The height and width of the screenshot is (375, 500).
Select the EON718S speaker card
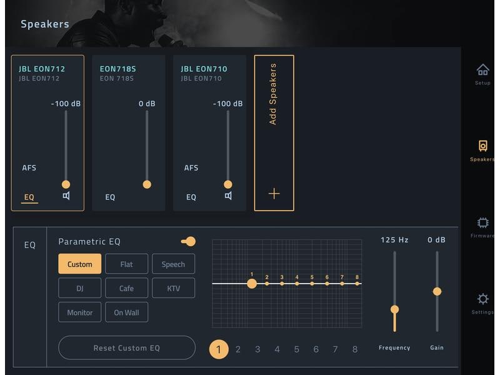coord(129,133)
